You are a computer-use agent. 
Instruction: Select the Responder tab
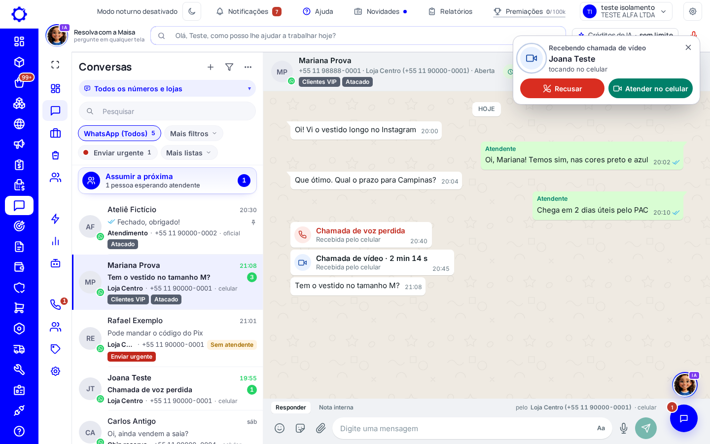(291, 407)
